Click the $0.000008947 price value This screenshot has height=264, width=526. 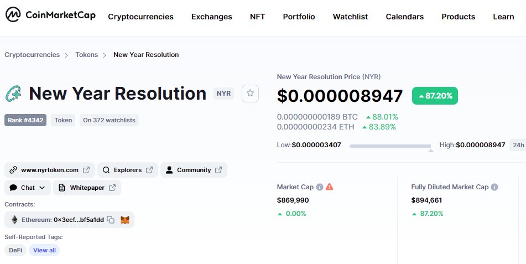(340, 96)
